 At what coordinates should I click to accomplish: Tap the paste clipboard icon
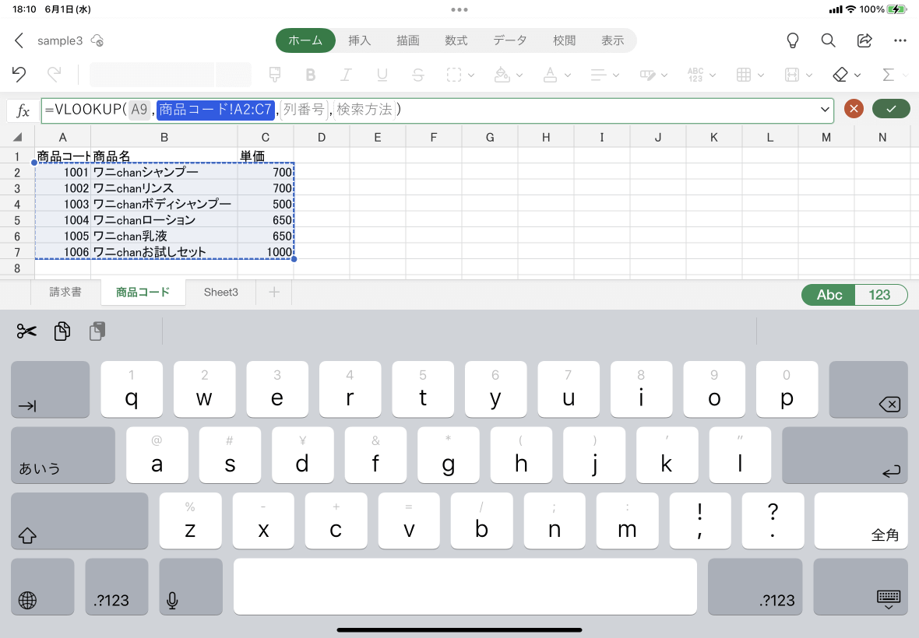(x=97, y=331)
